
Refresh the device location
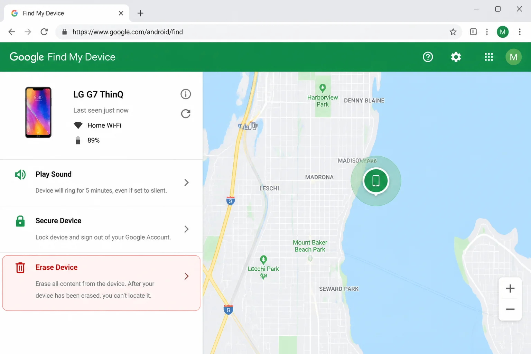coord(186,114)
